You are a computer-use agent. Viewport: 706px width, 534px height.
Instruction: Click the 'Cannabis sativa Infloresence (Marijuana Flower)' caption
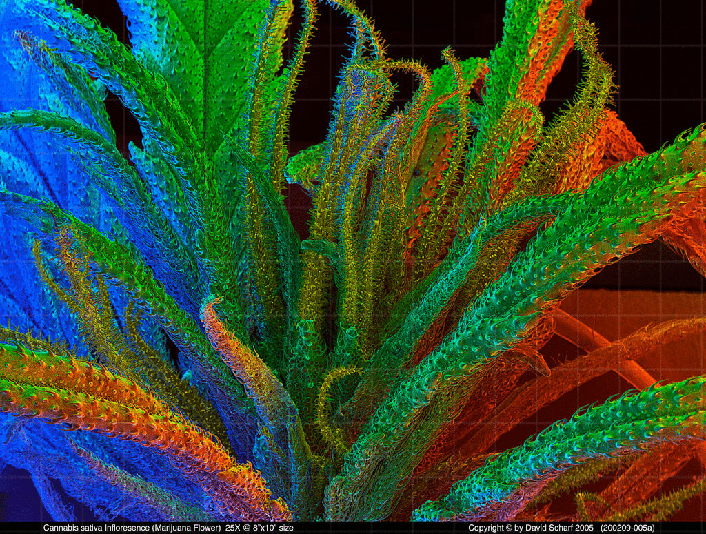tap(132, 528)
